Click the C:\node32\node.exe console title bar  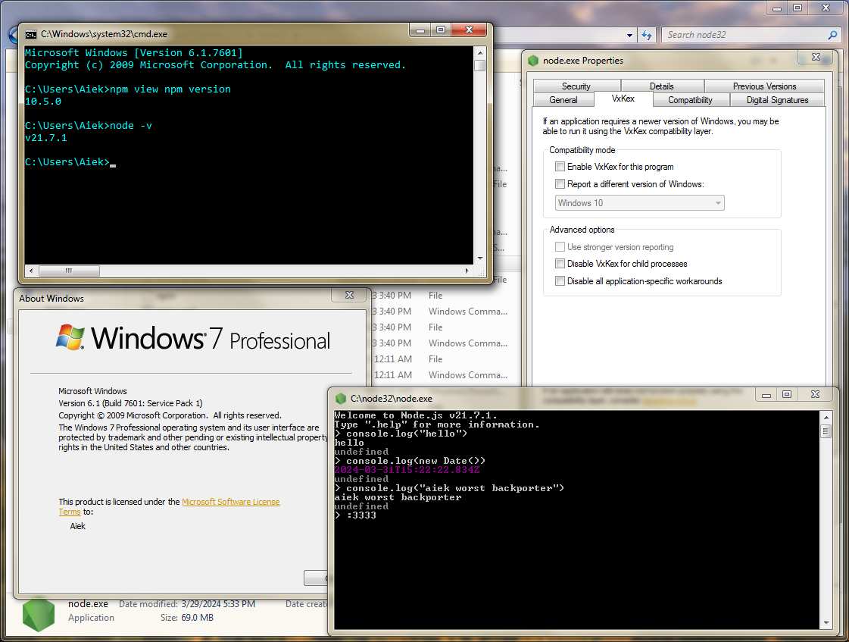point(542,398)
